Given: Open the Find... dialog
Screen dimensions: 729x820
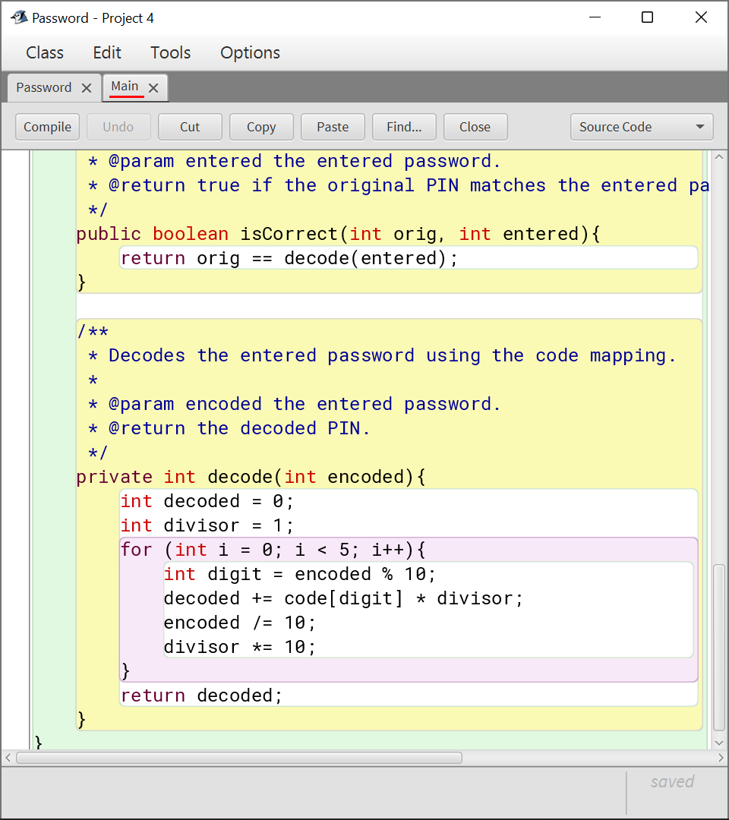Looking at the screenshot, I should coord(404,127).
